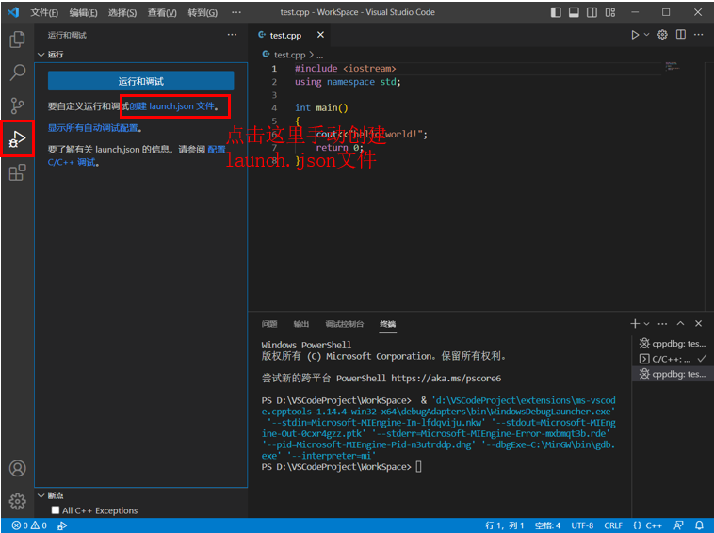The width and height of the screenshot is (714, 533).
Task: Open the Extensions view icon
Action: click(x=17, y=172)
